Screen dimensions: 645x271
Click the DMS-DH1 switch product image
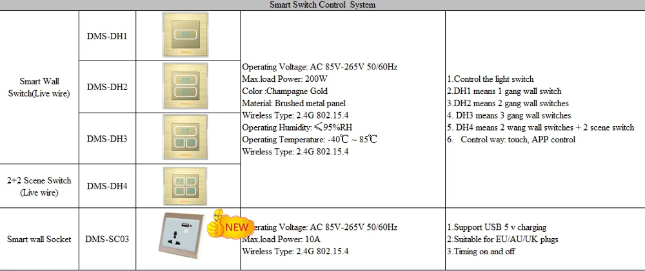click(x=185, y=35)
